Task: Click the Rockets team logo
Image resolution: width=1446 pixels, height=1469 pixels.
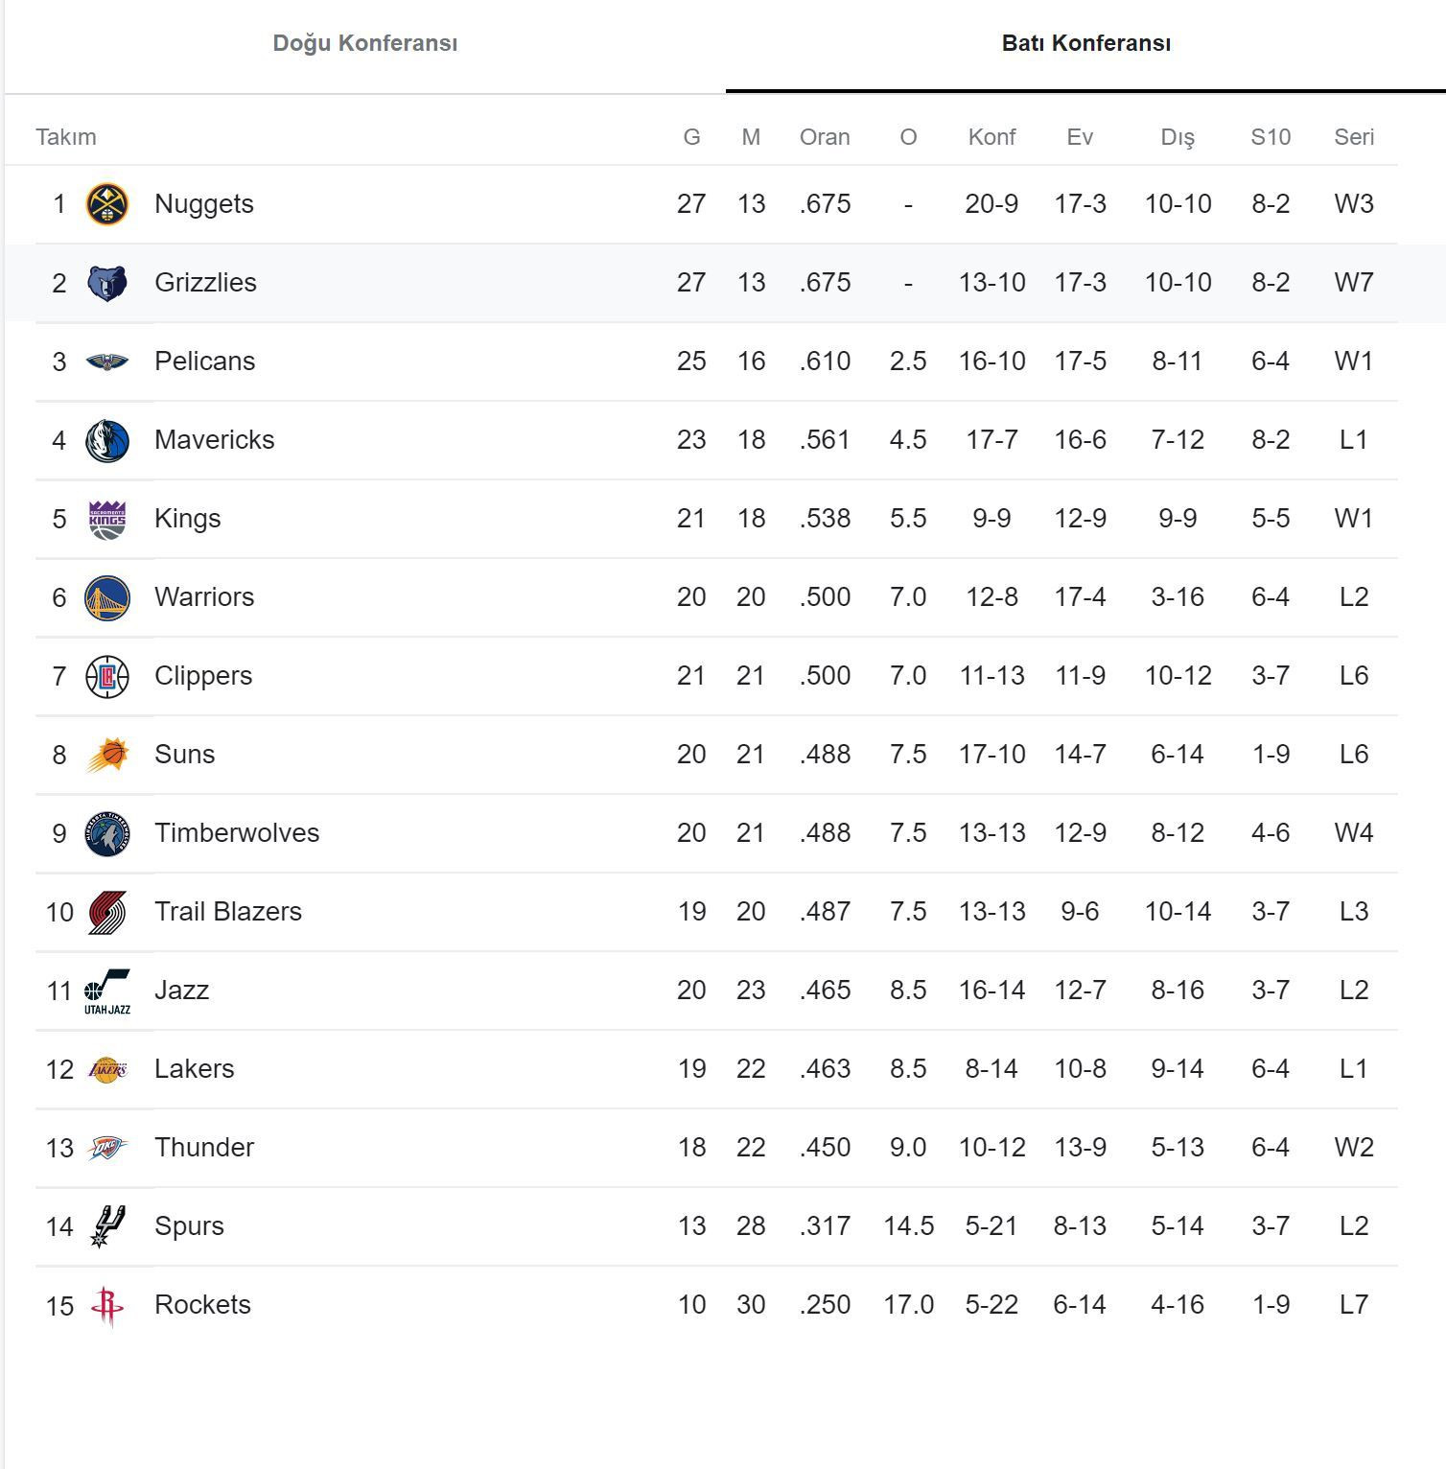Action: point(107,1305)
